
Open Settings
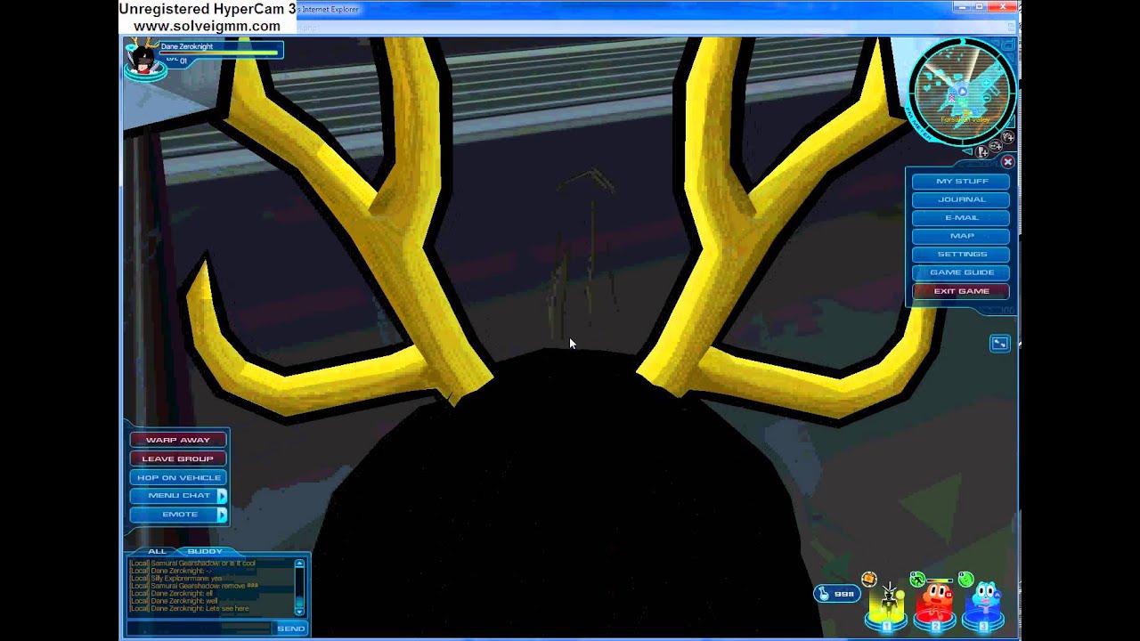click(x=961, y=255)
